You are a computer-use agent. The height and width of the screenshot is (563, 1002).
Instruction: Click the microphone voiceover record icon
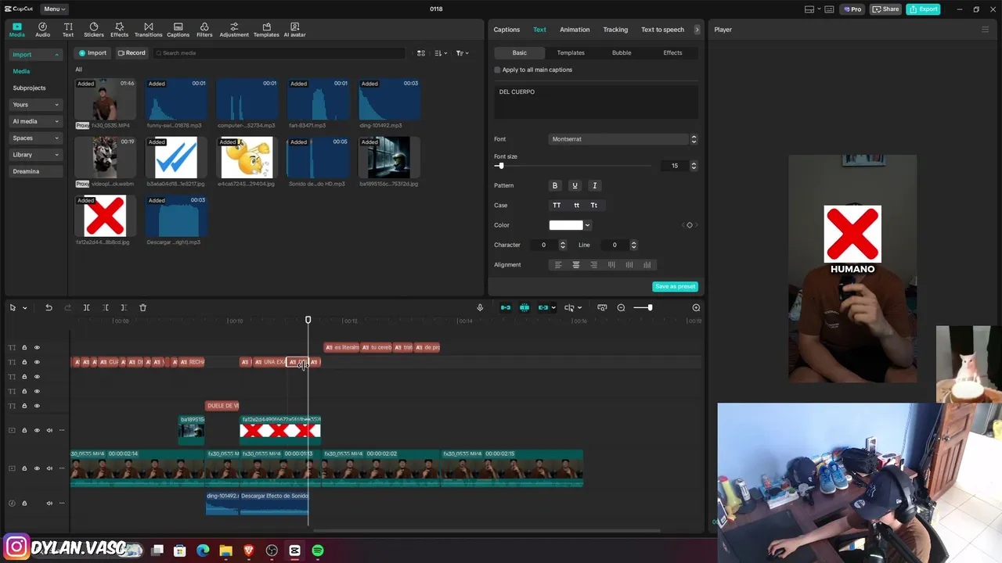click(480, 307)
